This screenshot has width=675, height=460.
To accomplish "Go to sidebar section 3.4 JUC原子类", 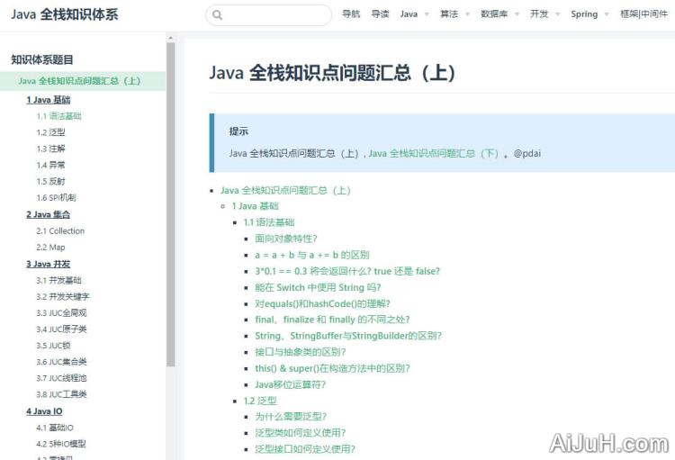I will 61,329.
